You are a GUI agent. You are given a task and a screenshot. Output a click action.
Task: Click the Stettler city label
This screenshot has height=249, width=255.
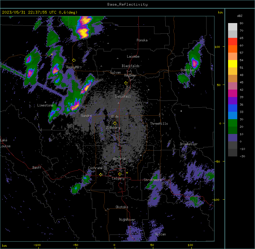[x=188, y=70]
